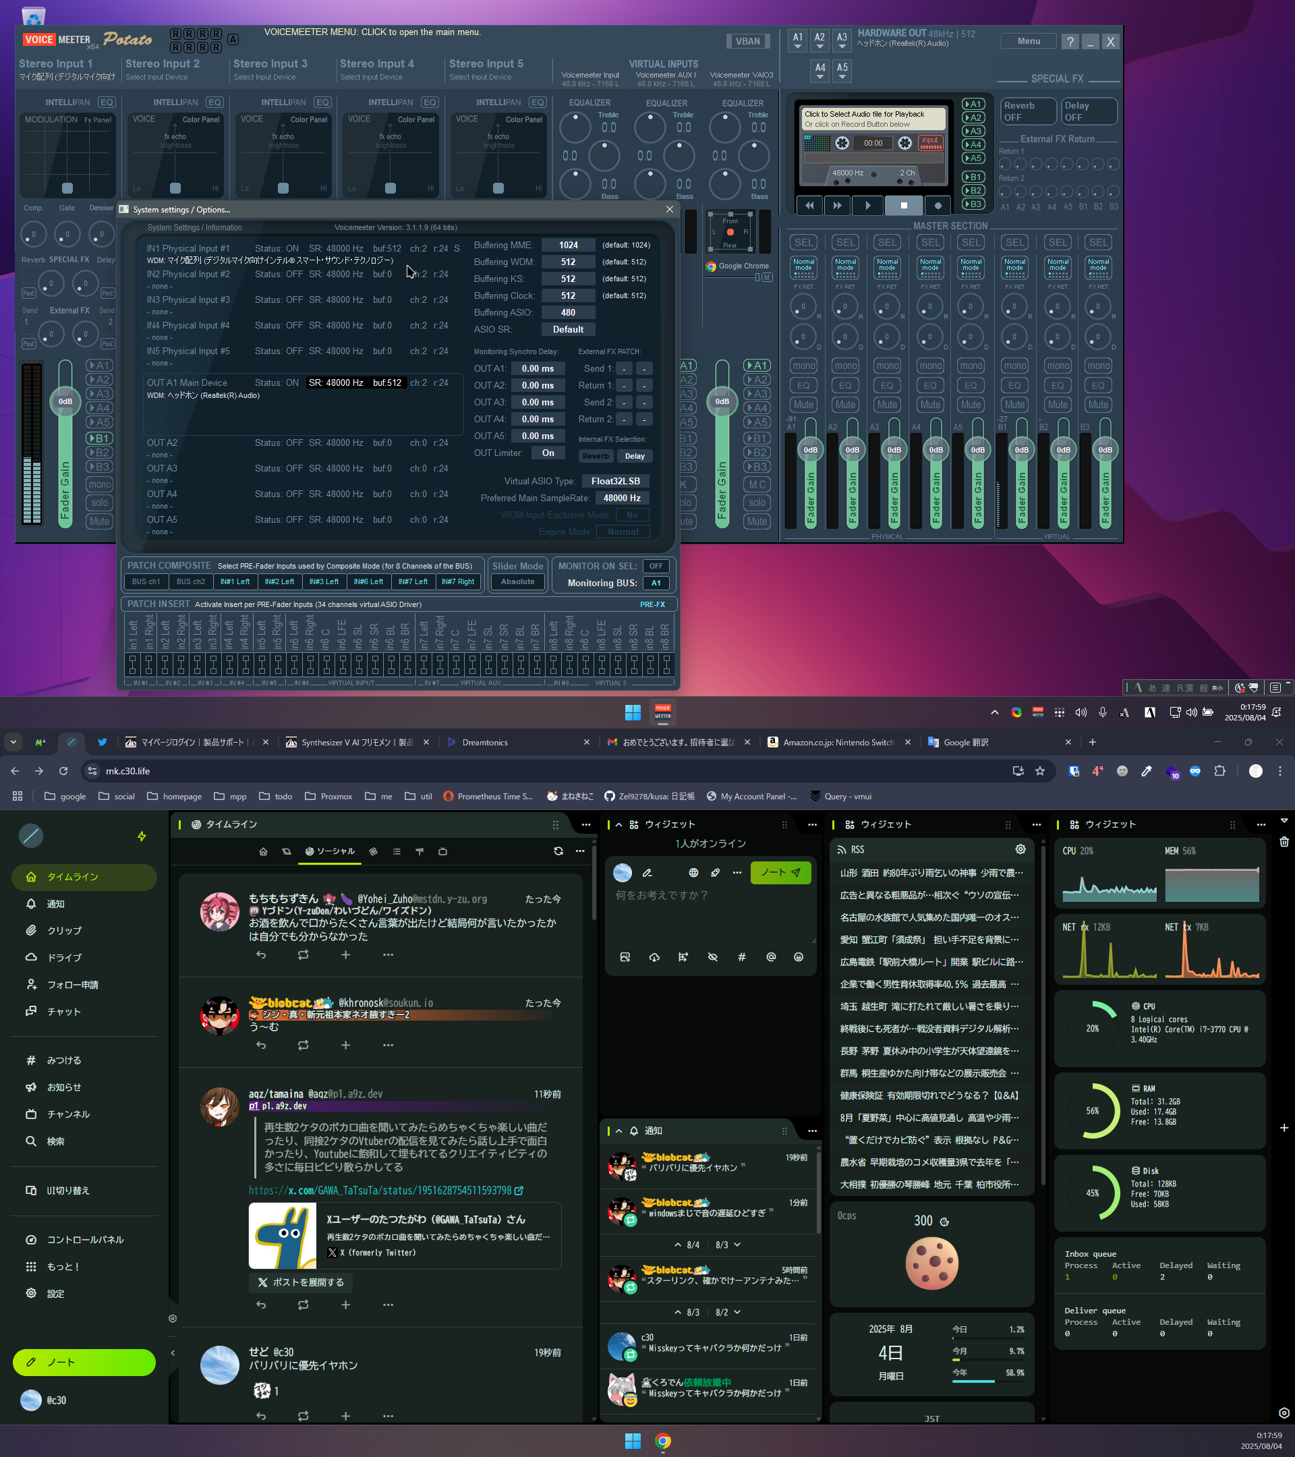Open RSS widget settings gear
Viewport: 1295px width, 1457px height.
click(x=1020, y=849)
